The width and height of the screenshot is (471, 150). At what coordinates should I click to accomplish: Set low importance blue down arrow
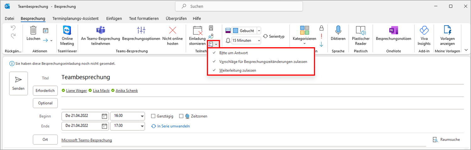pos(321,44)
